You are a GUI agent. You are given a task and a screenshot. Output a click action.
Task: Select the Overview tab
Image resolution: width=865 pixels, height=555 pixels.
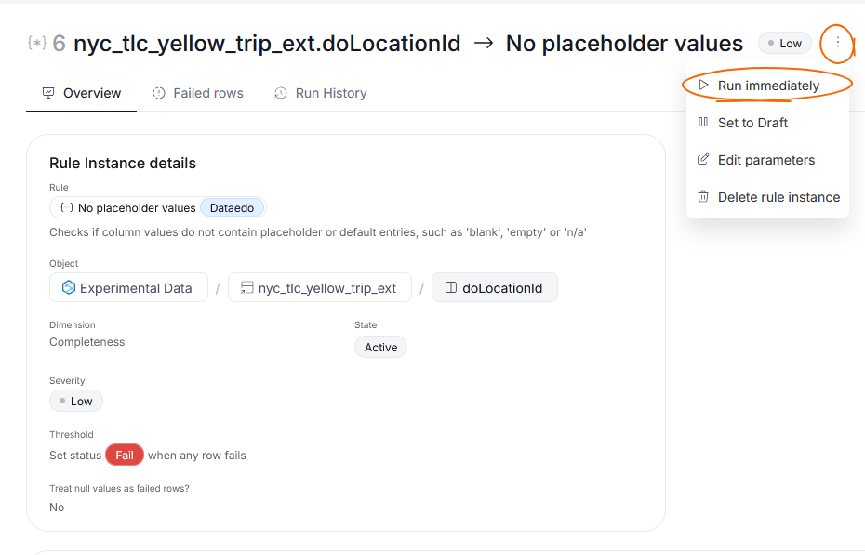[x=82, y=93]
